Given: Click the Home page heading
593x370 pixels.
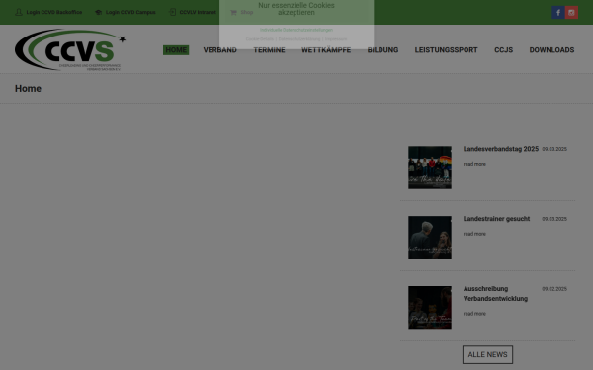Looking at the screenshot, I should [x=28, y=89].
